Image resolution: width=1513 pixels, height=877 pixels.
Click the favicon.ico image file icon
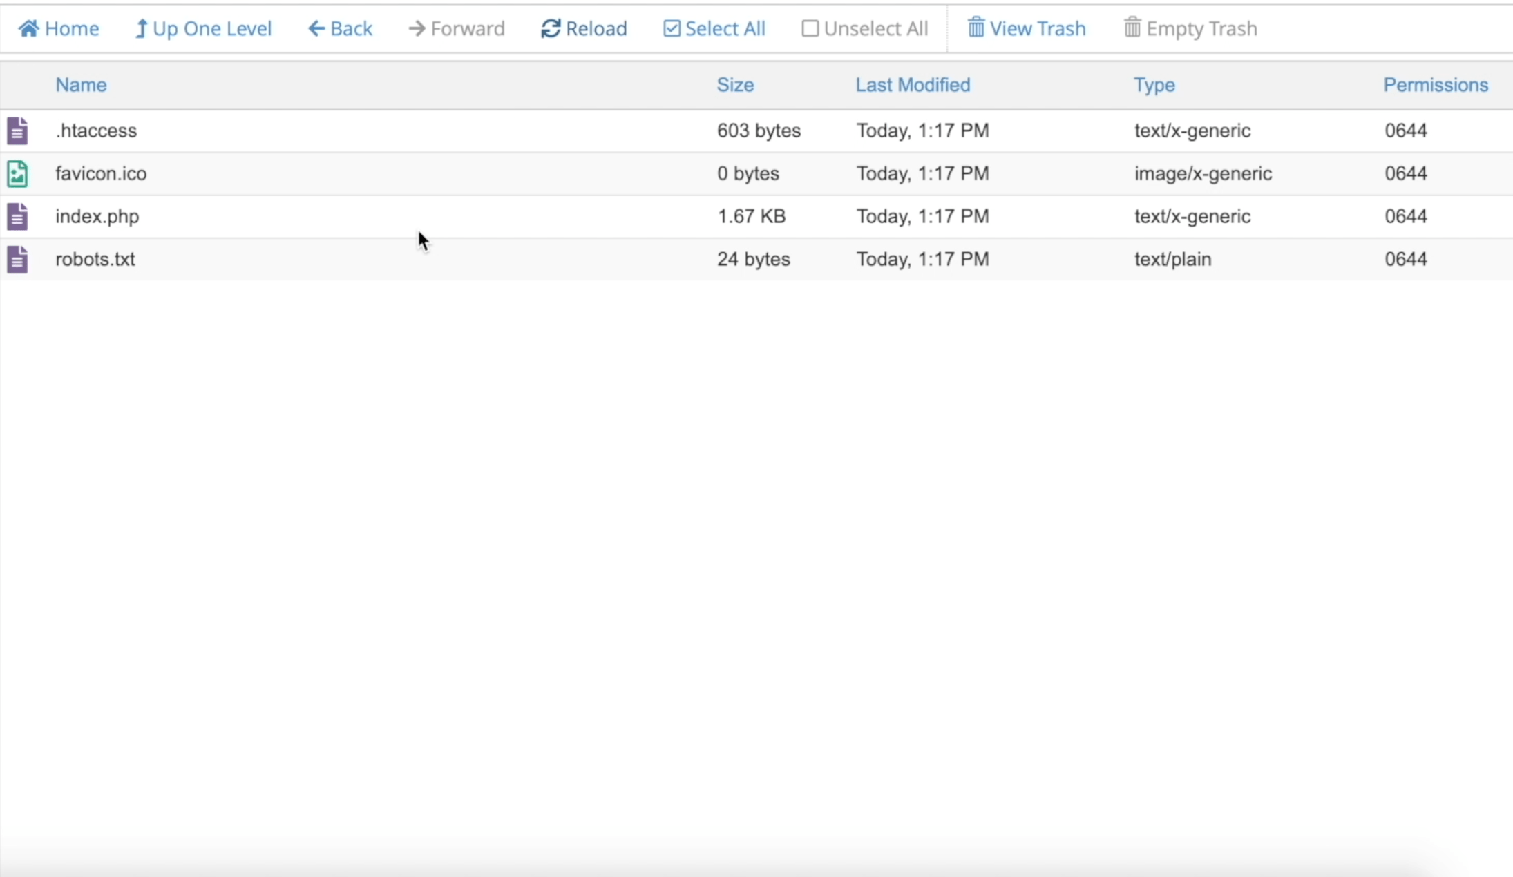tap(17, 173)
